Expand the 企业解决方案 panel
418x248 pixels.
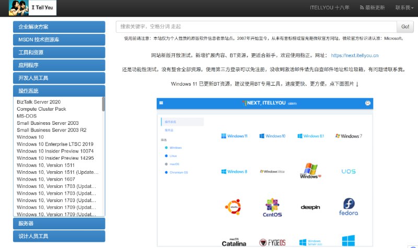[x=59, y=27]
